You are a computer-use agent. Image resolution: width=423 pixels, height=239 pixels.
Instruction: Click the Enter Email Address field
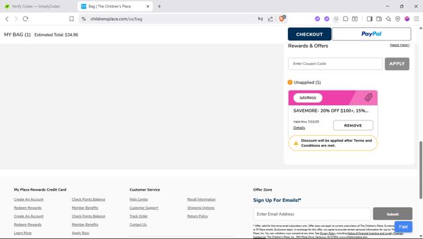click(x=312, y=214)
